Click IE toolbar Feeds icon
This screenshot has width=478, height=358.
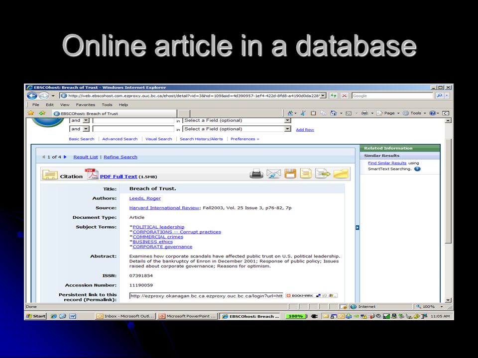tap(349, 113)
